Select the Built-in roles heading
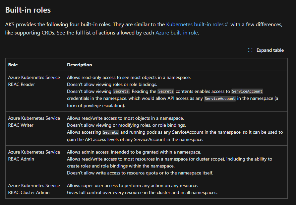This screenshot has width=296, height=205. (28, 10)
